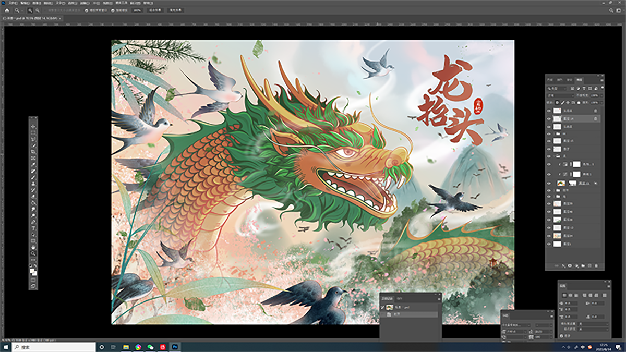The height and width of the screenshot is (352, 626).
Task: Click the Add layer mask icon
Action: pos(570,265)
